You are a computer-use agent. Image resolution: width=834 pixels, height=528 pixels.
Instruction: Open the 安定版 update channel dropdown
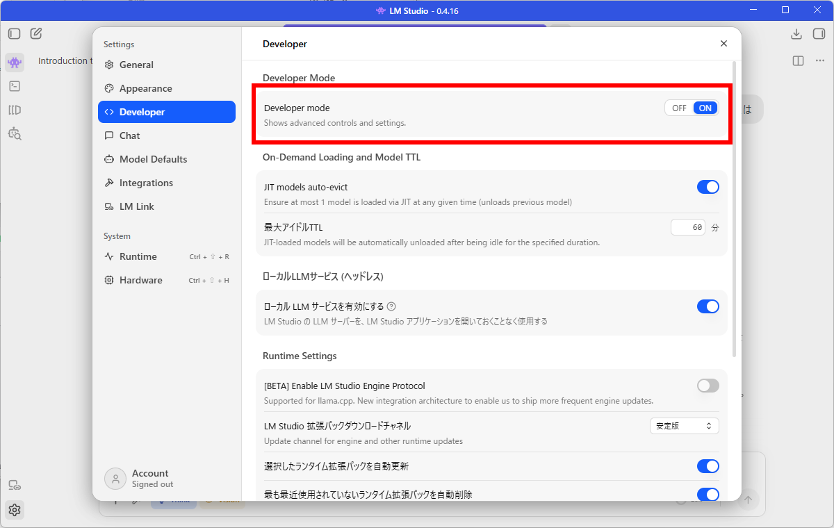click(x=685, y=426)
